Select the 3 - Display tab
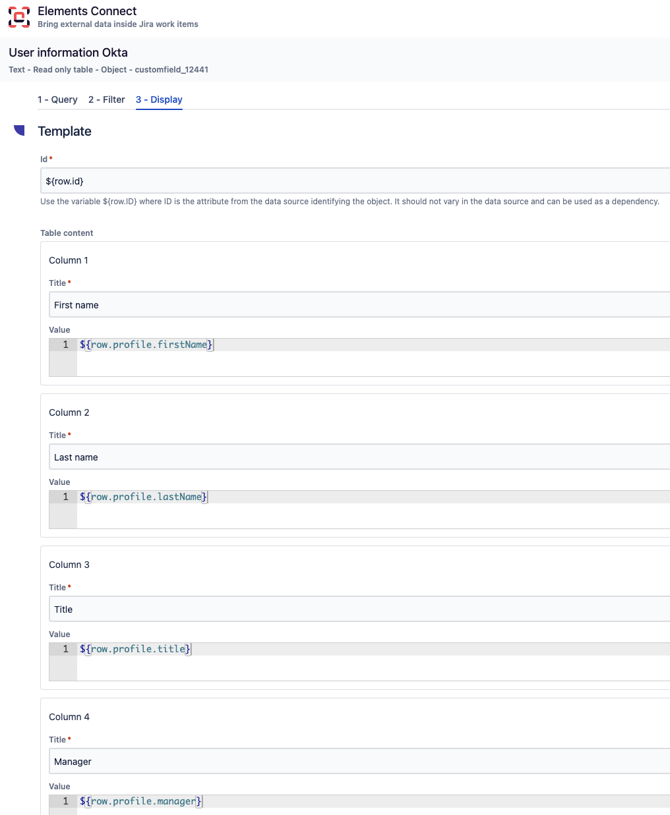 [159, 99]
